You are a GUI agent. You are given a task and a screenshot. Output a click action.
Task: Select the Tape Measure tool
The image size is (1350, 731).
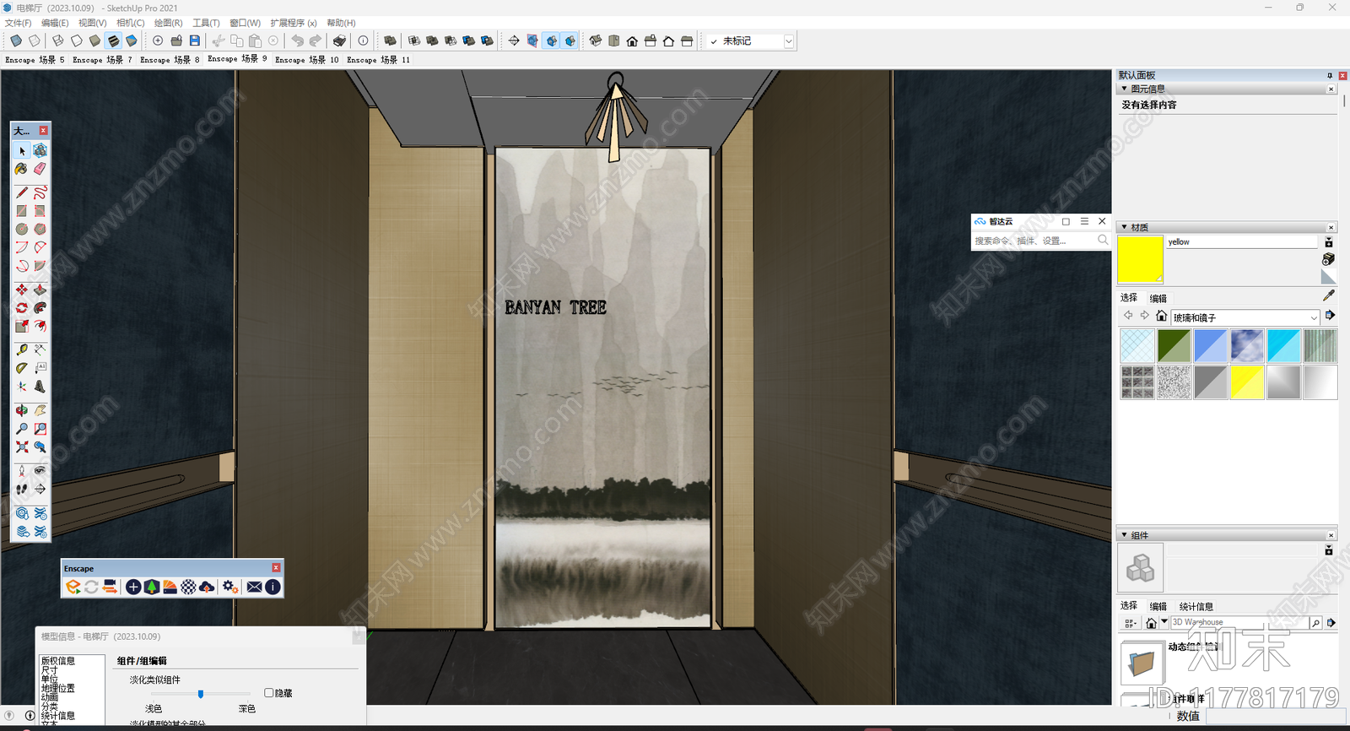pos(22,349)
